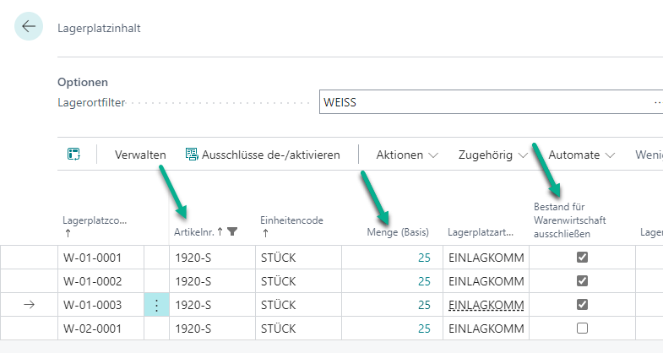Image resolution: width=663 pixels, height=353 pixels.
Task: Enable exclusion checkbox for W-02-0001
Action: pyautogui.click(x=582, y=329)
